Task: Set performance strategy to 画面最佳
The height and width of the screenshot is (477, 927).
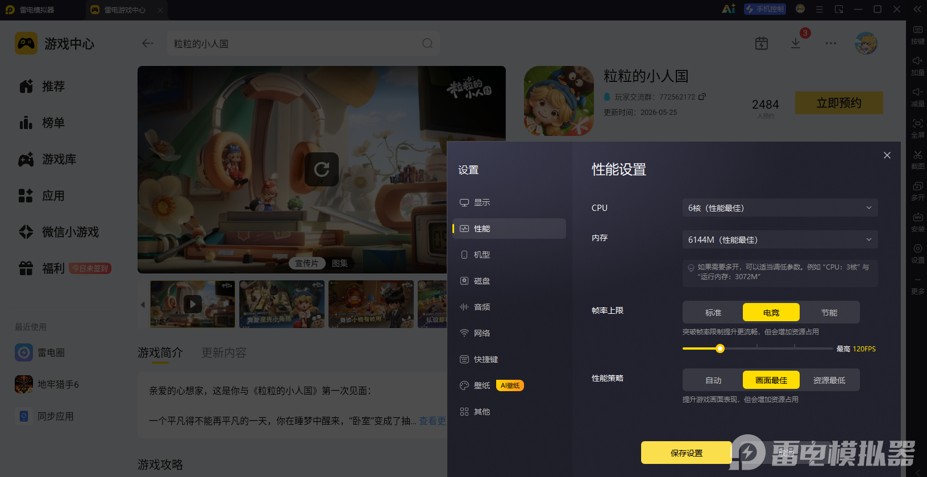Action: (x=771, y=380)
